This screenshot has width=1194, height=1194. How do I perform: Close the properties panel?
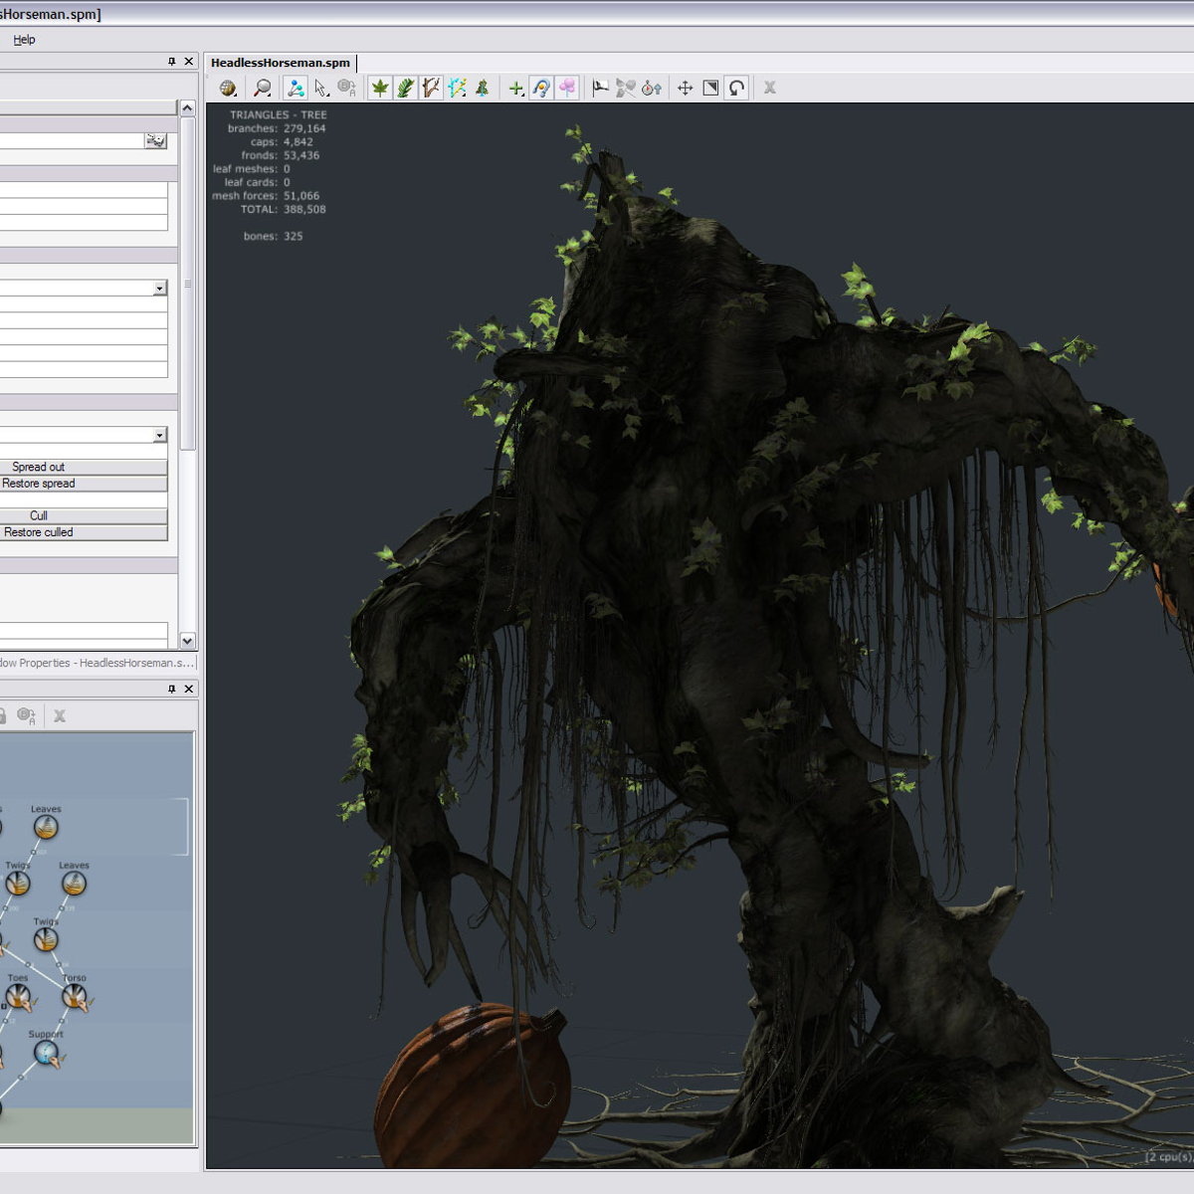pyautogui.click(x=189, y=62)
